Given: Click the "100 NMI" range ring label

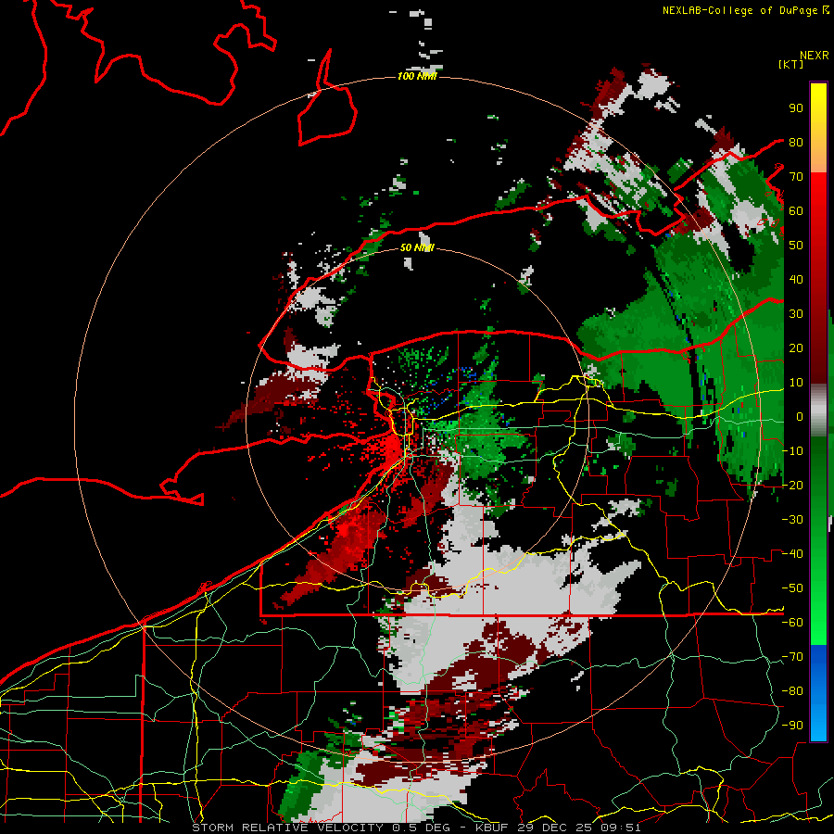Looking at the screenshot, I should point(417,77).
